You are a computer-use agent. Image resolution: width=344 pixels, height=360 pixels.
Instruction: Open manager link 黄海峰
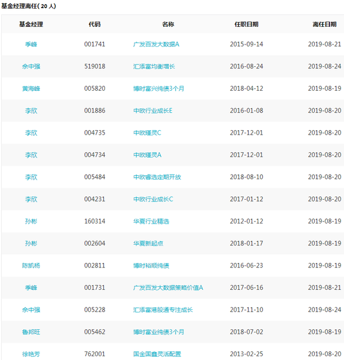pyautogui.click(x=31, y=88)
